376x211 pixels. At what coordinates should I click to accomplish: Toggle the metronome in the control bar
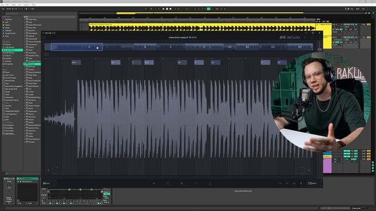26,9
